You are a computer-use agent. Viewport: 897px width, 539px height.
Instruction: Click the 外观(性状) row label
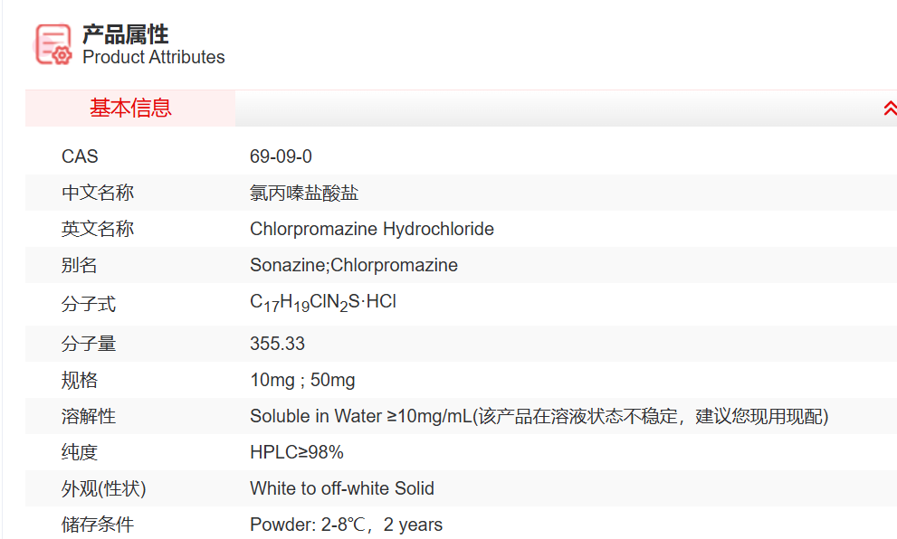click(x=104, y=488)
